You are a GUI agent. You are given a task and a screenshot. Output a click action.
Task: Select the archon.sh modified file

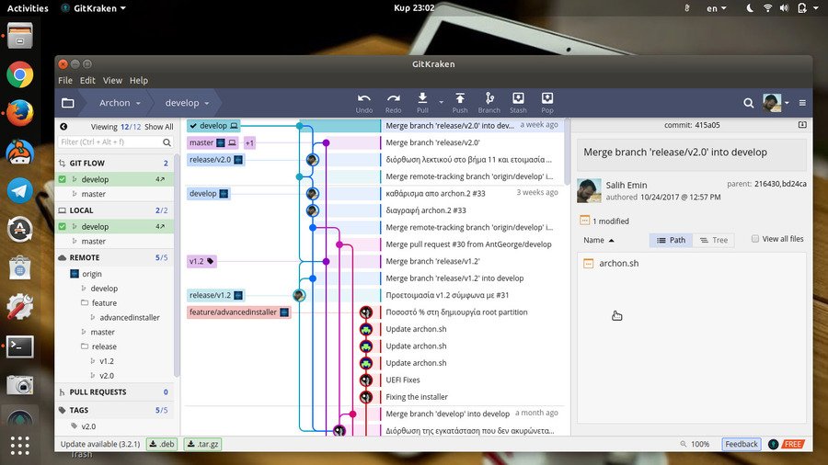[x=618, y=263]
